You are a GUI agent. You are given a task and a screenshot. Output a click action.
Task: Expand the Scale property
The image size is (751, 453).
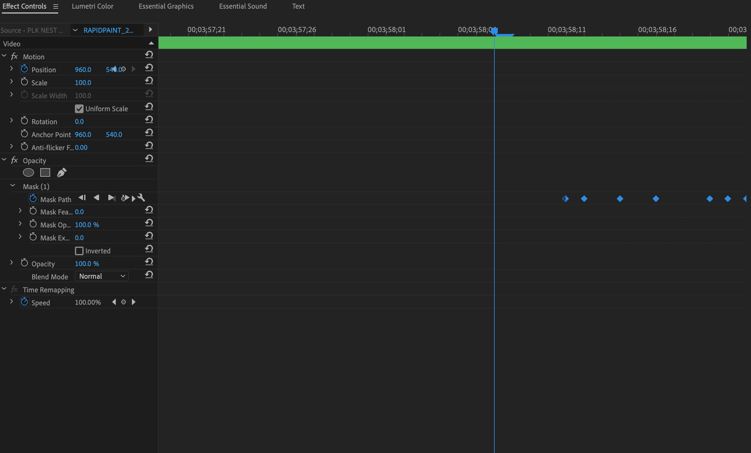click(x=11, y=82)
